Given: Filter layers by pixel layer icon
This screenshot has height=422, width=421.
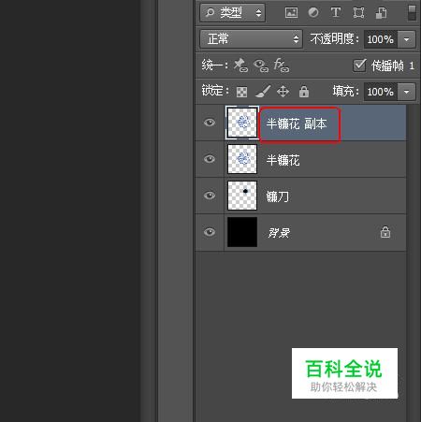Looking at the screenshot, I should 291,13.
